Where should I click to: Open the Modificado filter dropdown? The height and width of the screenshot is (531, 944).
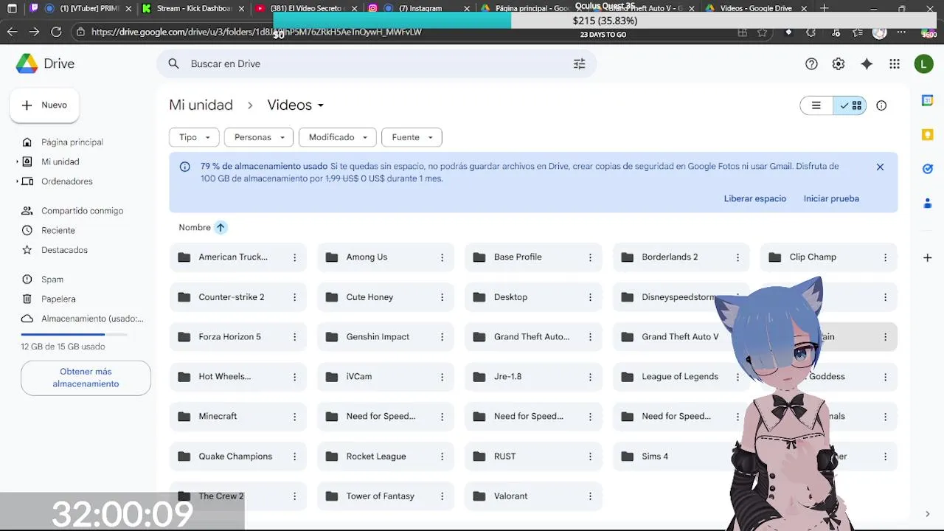click(338, 137)
